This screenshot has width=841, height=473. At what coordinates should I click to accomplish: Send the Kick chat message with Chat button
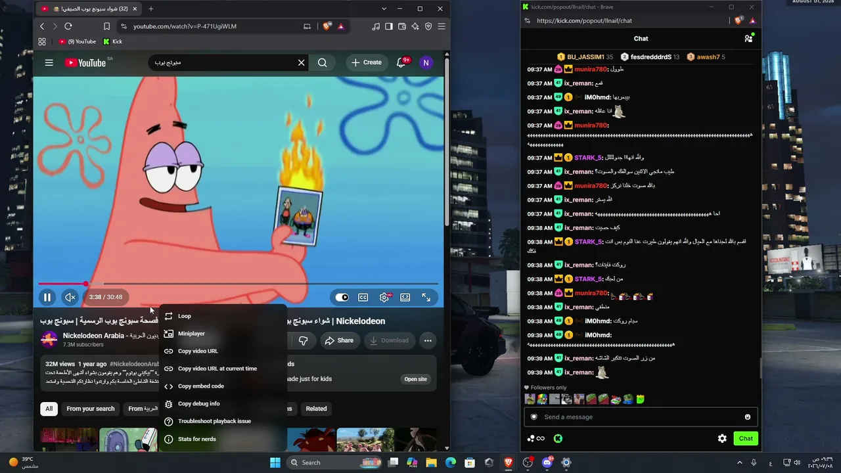coord(746,438)
